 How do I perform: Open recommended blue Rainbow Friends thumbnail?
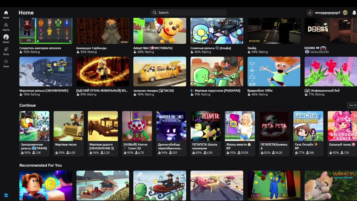274,185
